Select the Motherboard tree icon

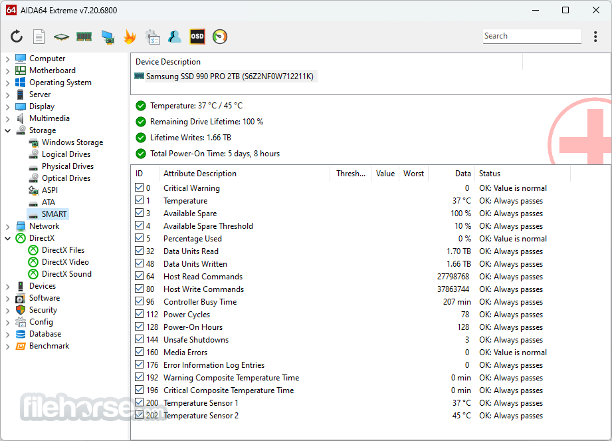click(x=21, y=71)
